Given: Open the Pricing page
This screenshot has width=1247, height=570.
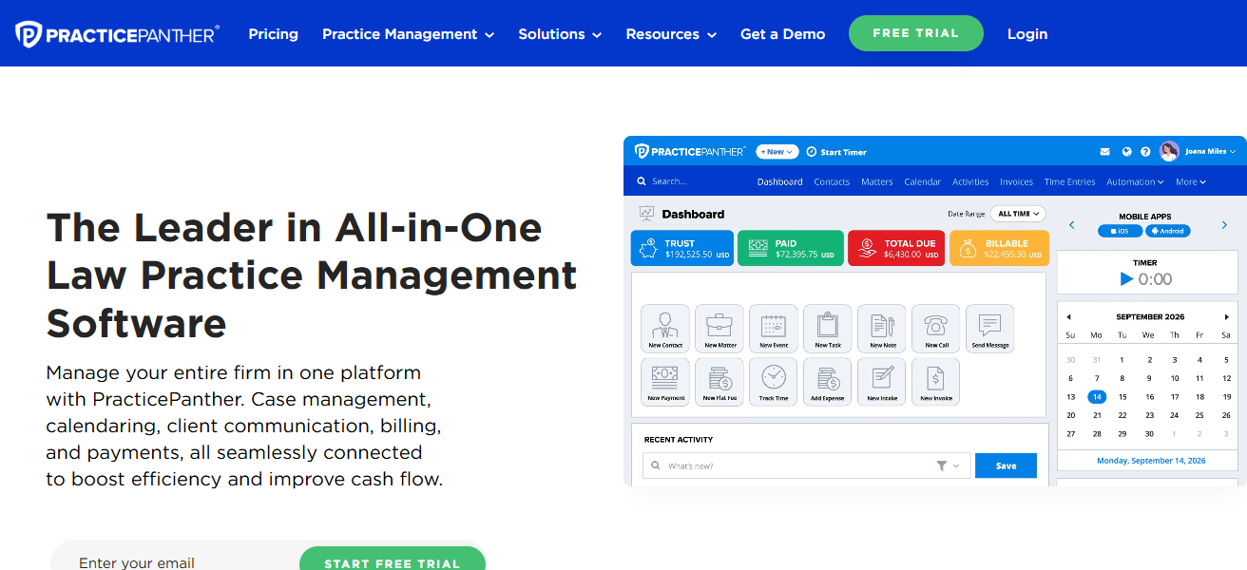Looking at the screenshot, I should 274,34.
